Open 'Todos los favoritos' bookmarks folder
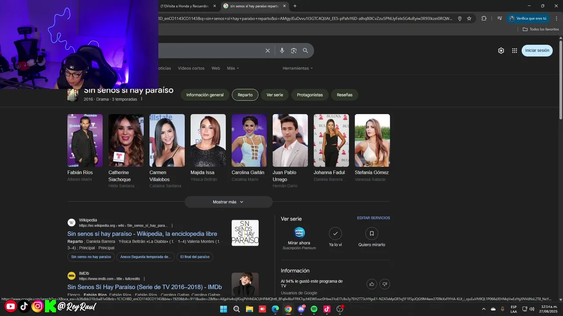The height and width of the screenshot is (316, 563). (541, 29)
